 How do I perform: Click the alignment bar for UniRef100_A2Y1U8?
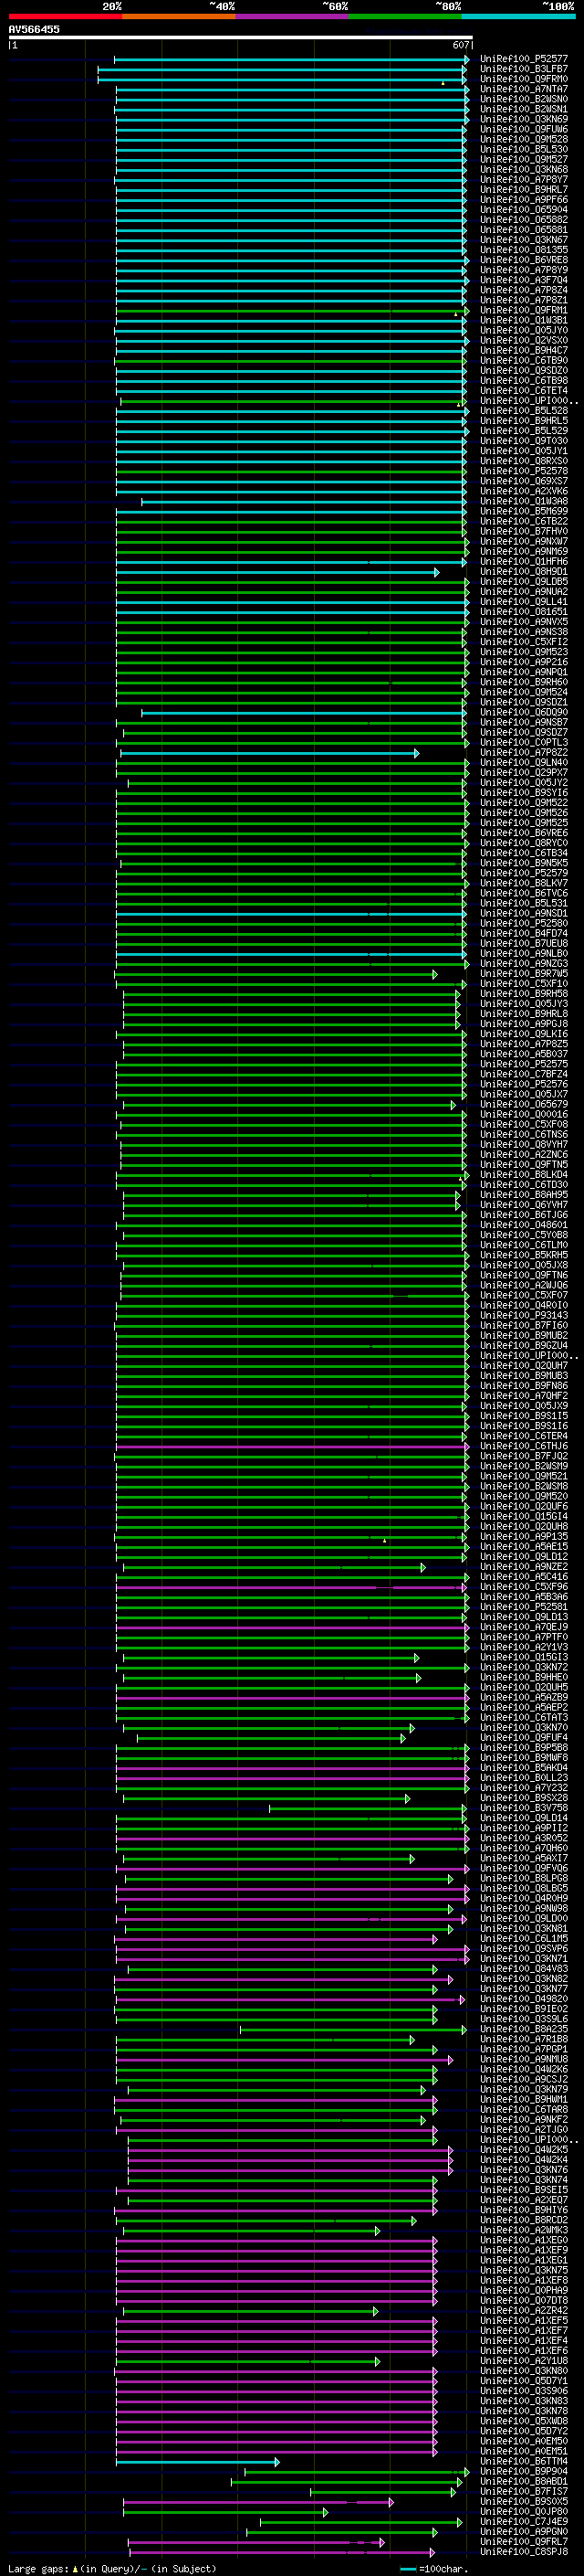tap(248, 2361)
